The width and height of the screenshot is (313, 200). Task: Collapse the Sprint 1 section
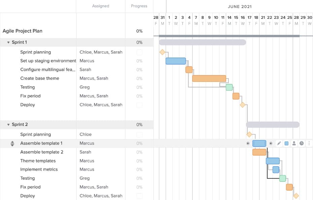click(x=8, y=42)
